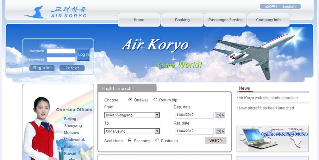Click the flight Search button
Screen dimensions: 319x160
point(216,140)
